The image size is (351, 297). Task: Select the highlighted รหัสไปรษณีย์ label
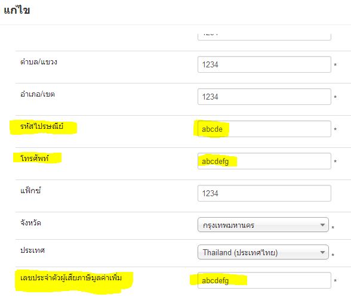click(42, 126)
